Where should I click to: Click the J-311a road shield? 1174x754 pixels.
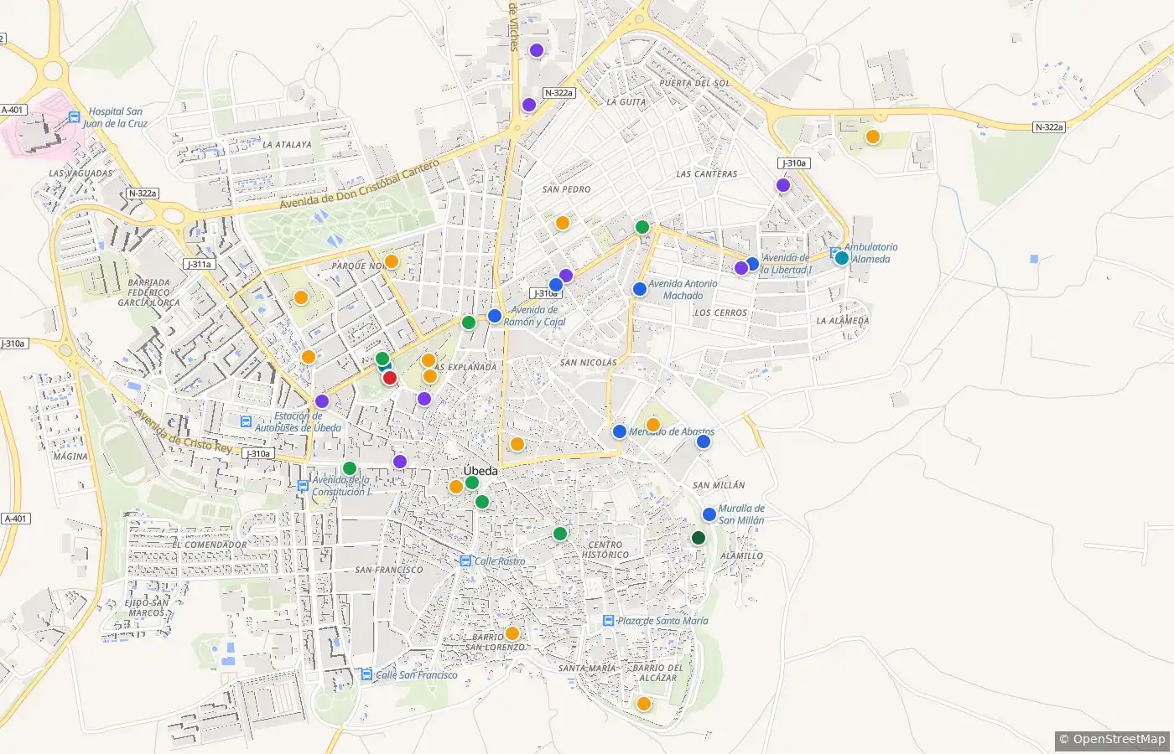[x=199, y=264]
